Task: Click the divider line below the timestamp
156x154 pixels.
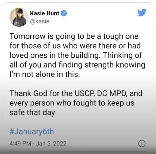Action: point(78,151)
